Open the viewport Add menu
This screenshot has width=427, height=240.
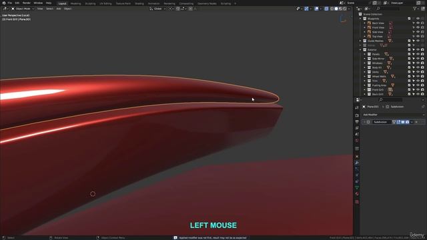click(59, 9)
